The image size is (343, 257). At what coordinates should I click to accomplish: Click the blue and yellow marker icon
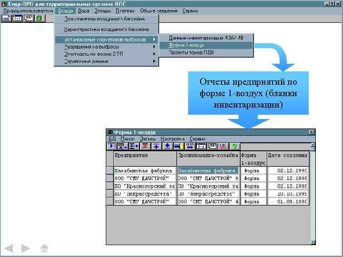click(x=179, y=146)
